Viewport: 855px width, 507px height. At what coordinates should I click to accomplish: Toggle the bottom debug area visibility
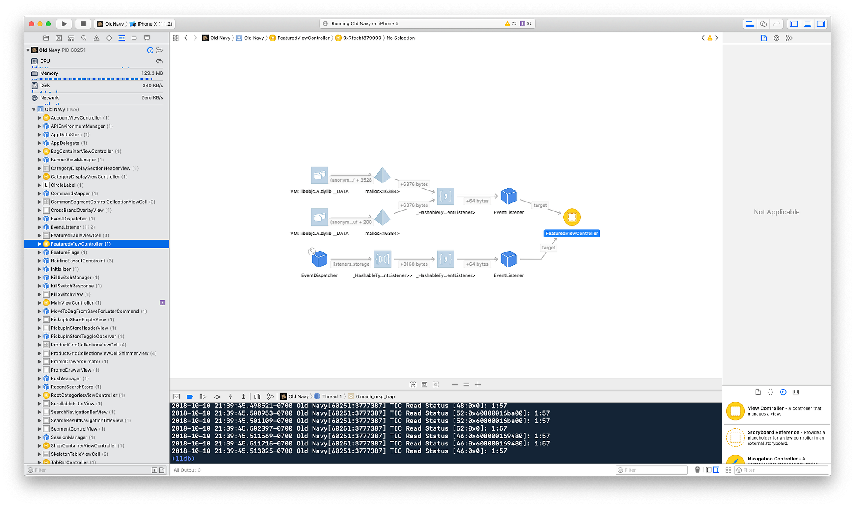tap(808, 24)
